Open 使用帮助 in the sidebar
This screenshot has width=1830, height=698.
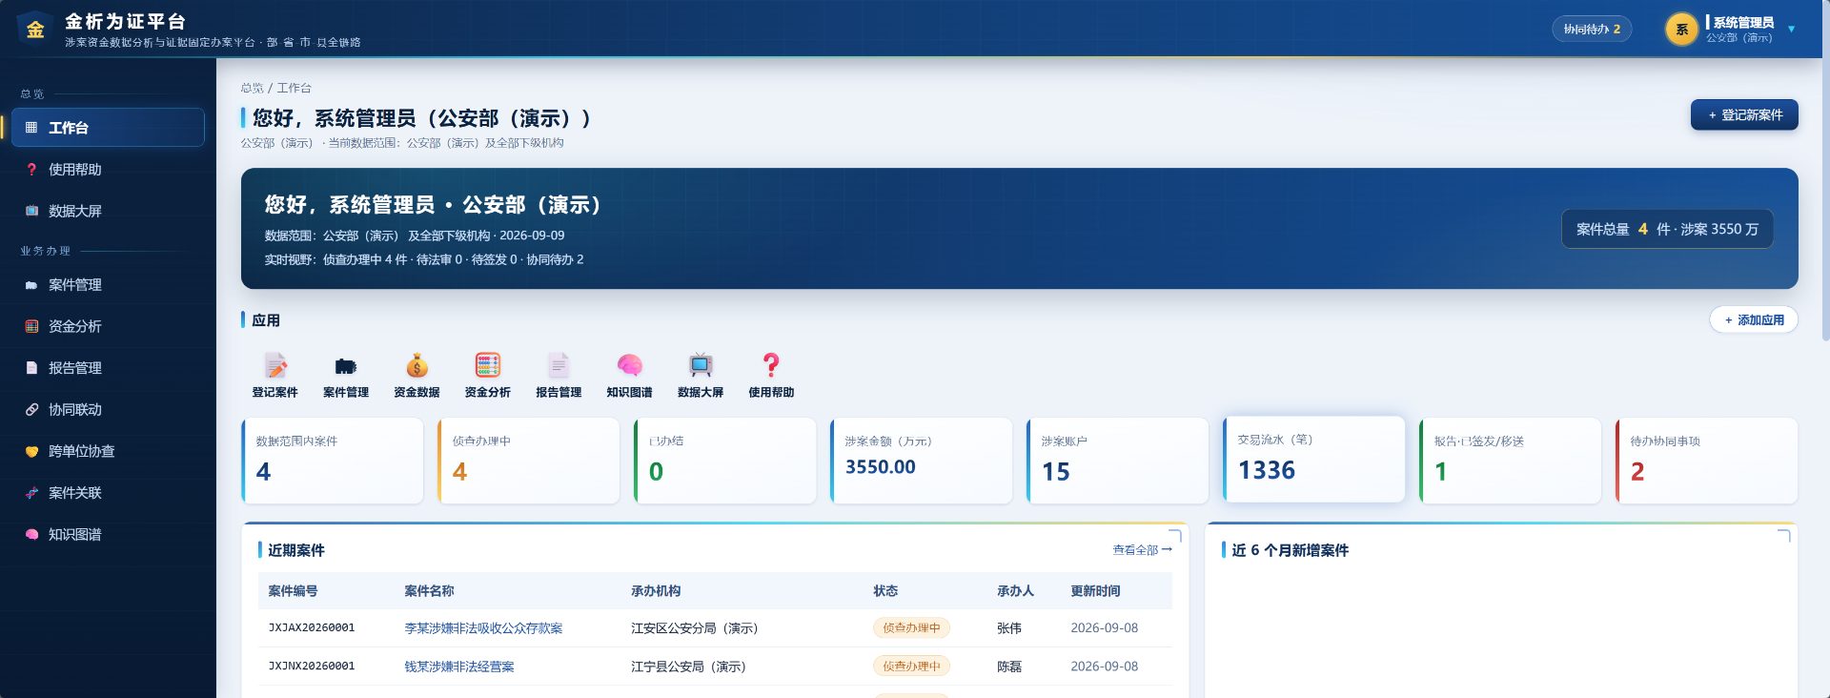[108, 170]
